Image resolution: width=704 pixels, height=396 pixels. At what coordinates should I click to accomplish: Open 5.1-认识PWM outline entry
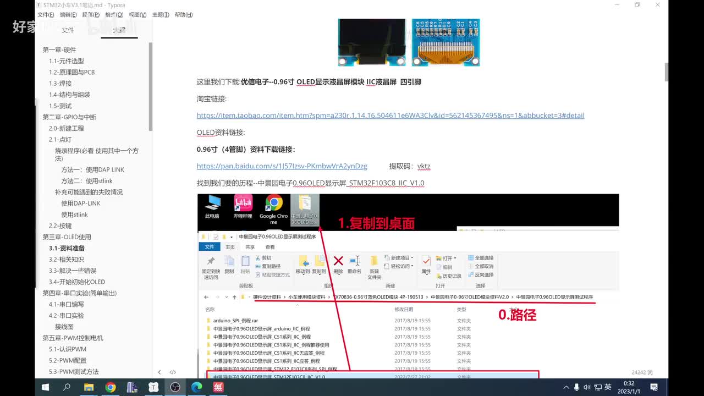tap(68, 349)
